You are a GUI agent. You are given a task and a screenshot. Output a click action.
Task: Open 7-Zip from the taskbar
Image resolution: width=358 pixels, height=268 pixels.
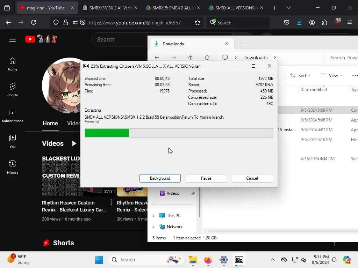click(x=239, y=260)
